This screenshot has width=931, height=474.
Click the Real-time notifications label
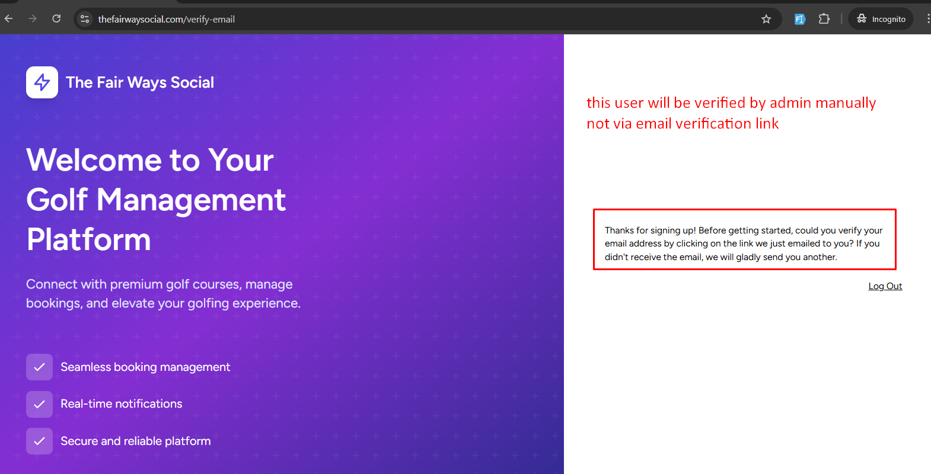122,404
